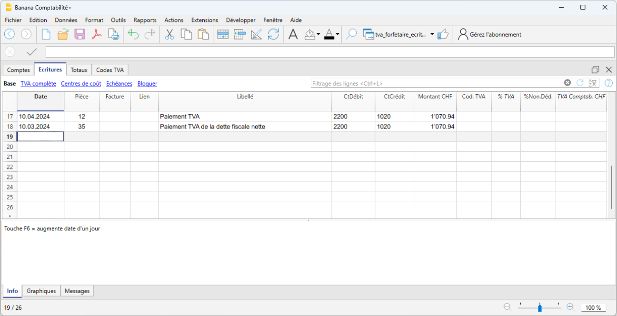Open the Actions menu
This screenshot has height=316, width=617.
pyautogui.click(x=174, y=20)
